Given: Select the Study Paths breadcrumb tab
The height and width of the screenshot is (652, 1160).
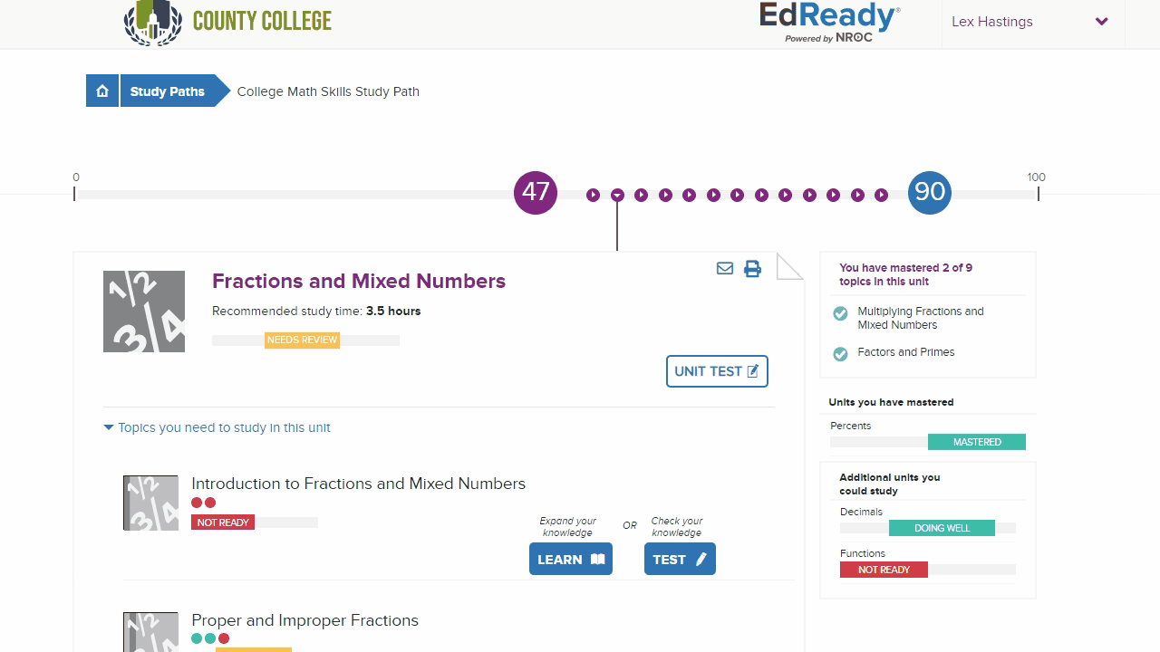Looking at the screenshot, I should [167, 91].
